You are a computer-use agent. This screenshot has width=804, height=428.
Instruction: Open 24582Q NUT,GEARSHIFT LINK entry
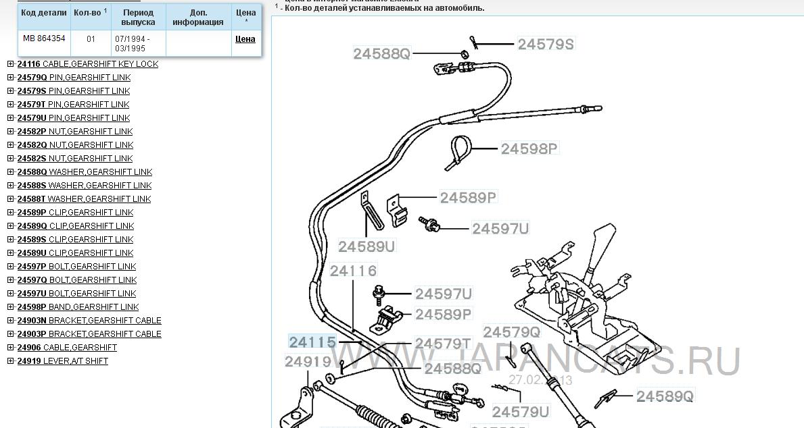click(x=75, y=145)
